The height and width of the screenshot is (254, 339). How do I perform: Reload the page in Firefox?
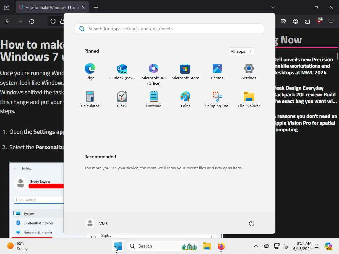[32, 21]
